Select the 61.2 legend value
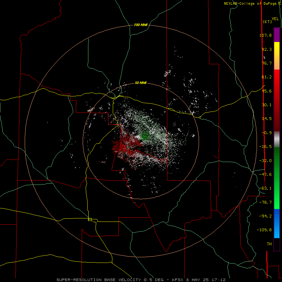The image size is (282, 282). (x=267, y=77)
